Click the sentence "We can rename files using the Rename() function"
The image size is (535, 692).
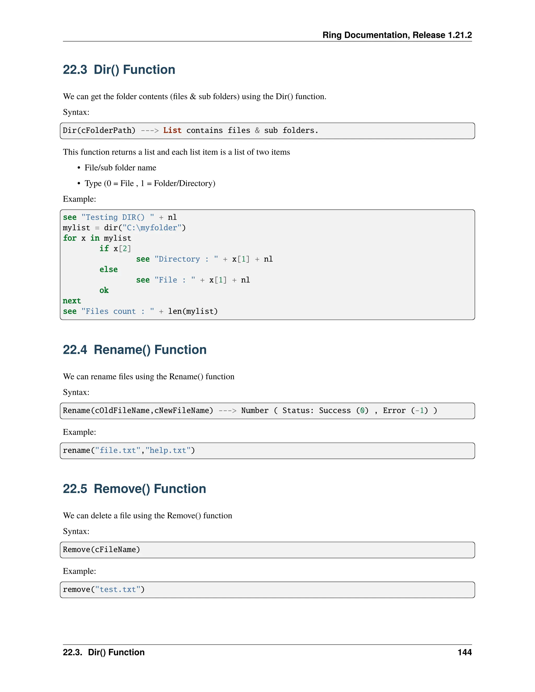[149, 377]
